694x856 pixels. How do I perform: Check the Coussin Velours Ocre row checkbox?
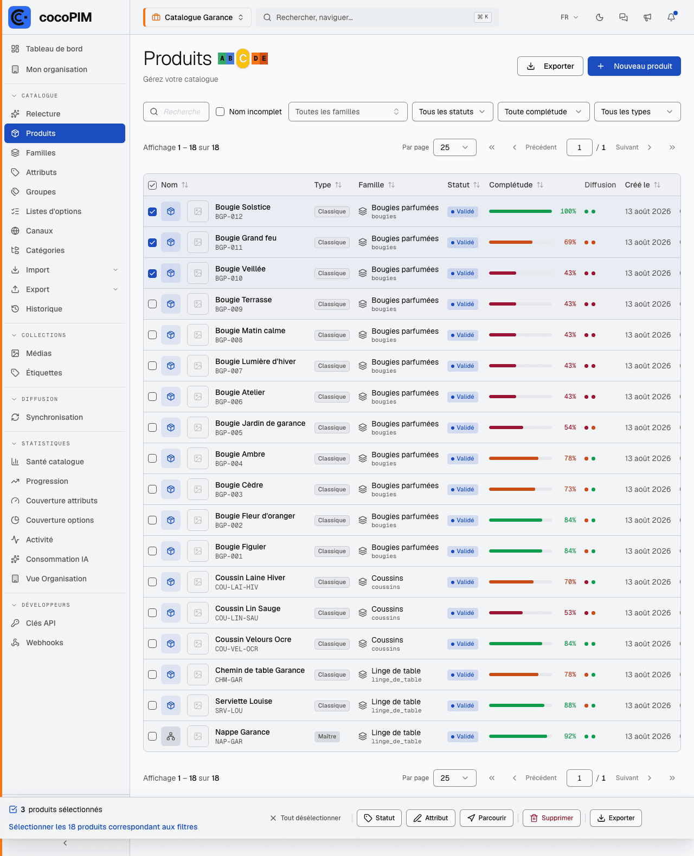(x=152, y=644)
